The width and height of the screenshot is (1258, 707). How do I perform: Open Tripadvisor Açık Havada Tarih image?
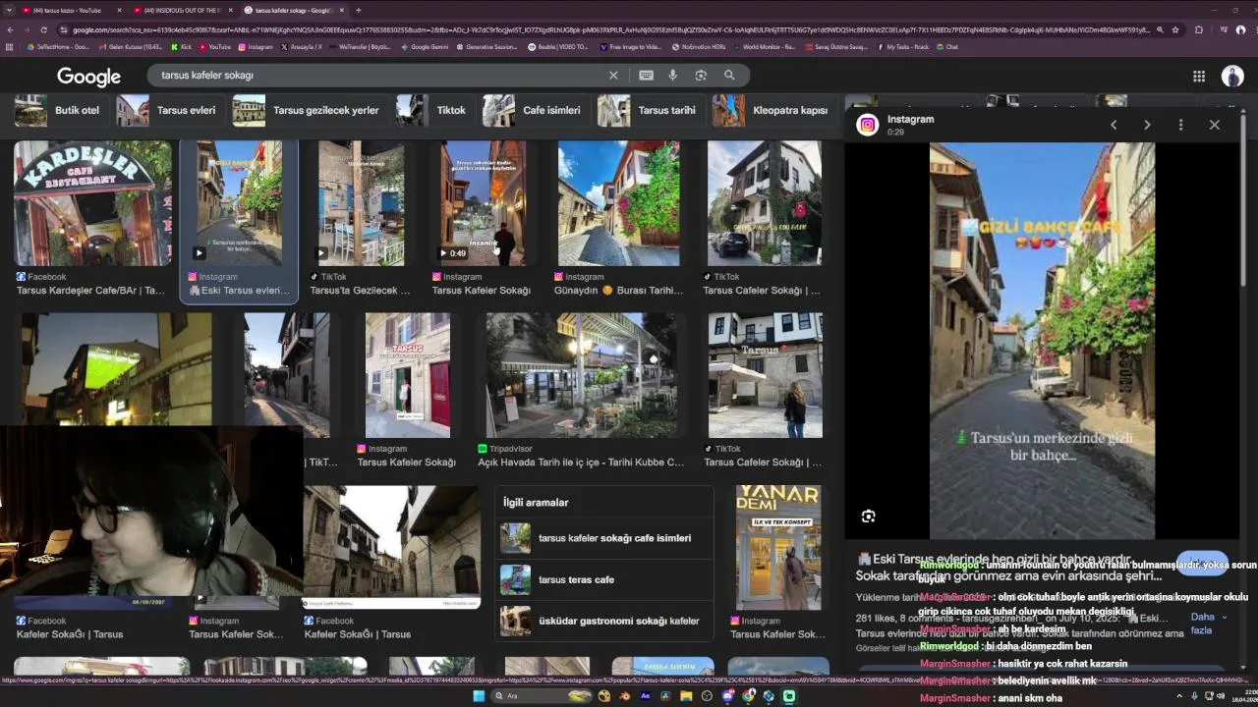[581, 375]
